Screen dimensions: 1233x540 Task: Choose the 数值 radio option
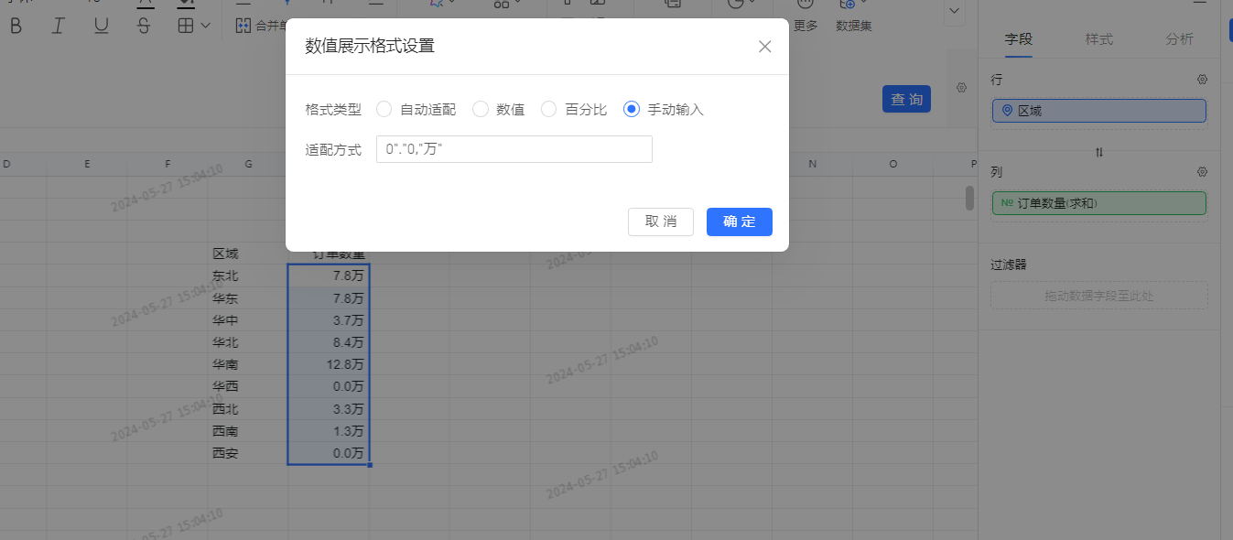[481, 110]
